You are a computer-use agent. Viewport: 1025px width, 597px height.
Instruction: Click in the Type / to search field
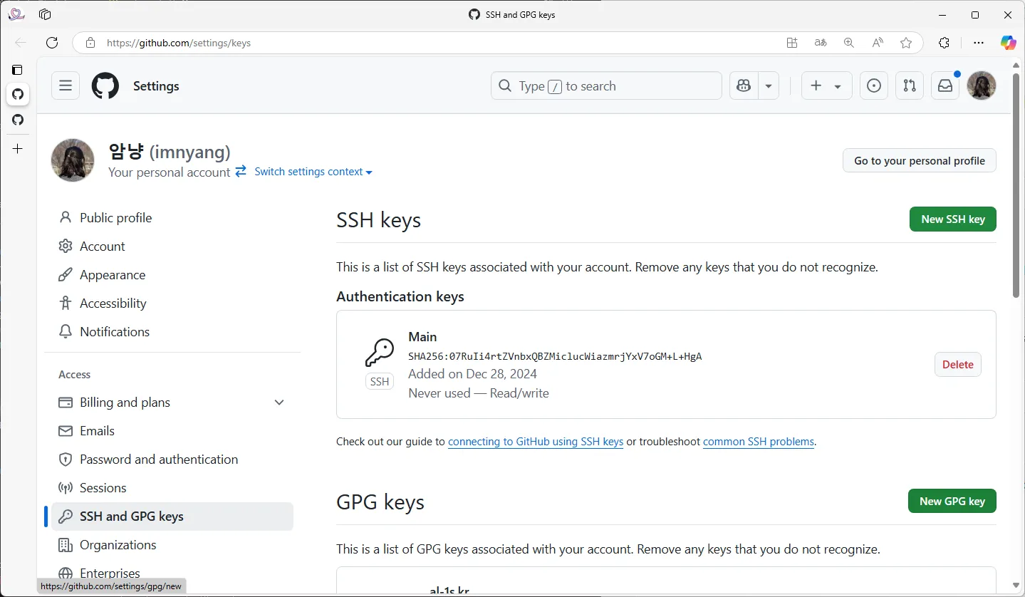click(606, 85)
